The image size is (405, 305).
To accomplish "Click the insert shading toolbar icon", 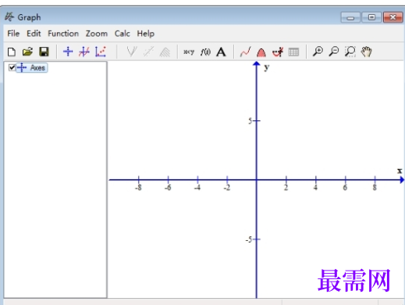I will pyautogui.click(x=165, y=52).
